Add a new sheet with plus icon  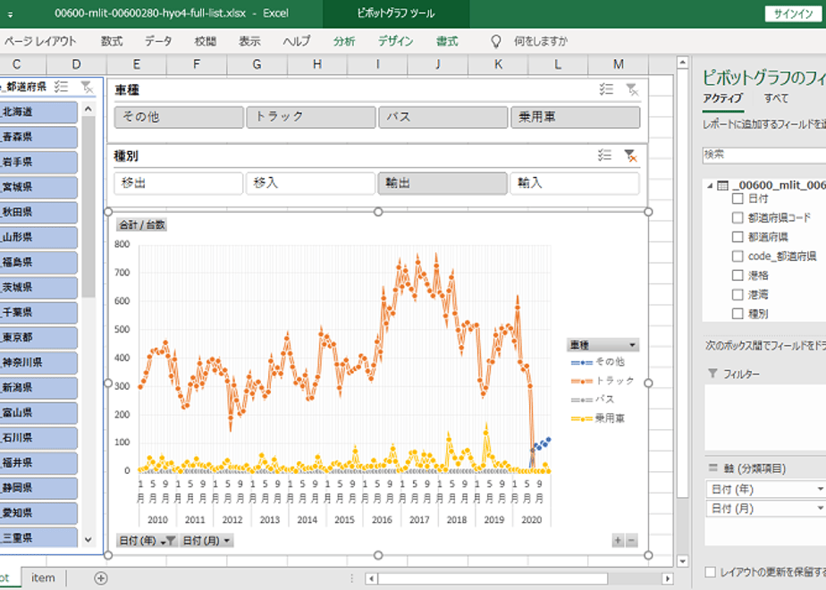(101, 577)
